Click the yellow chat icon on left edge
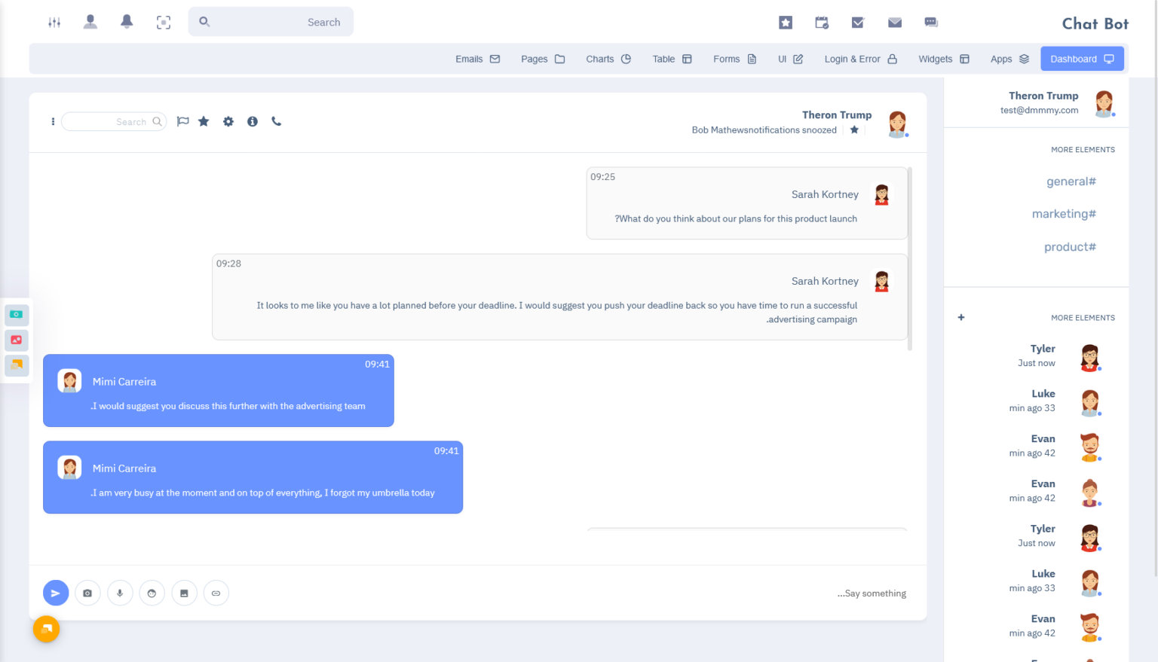 17,365
